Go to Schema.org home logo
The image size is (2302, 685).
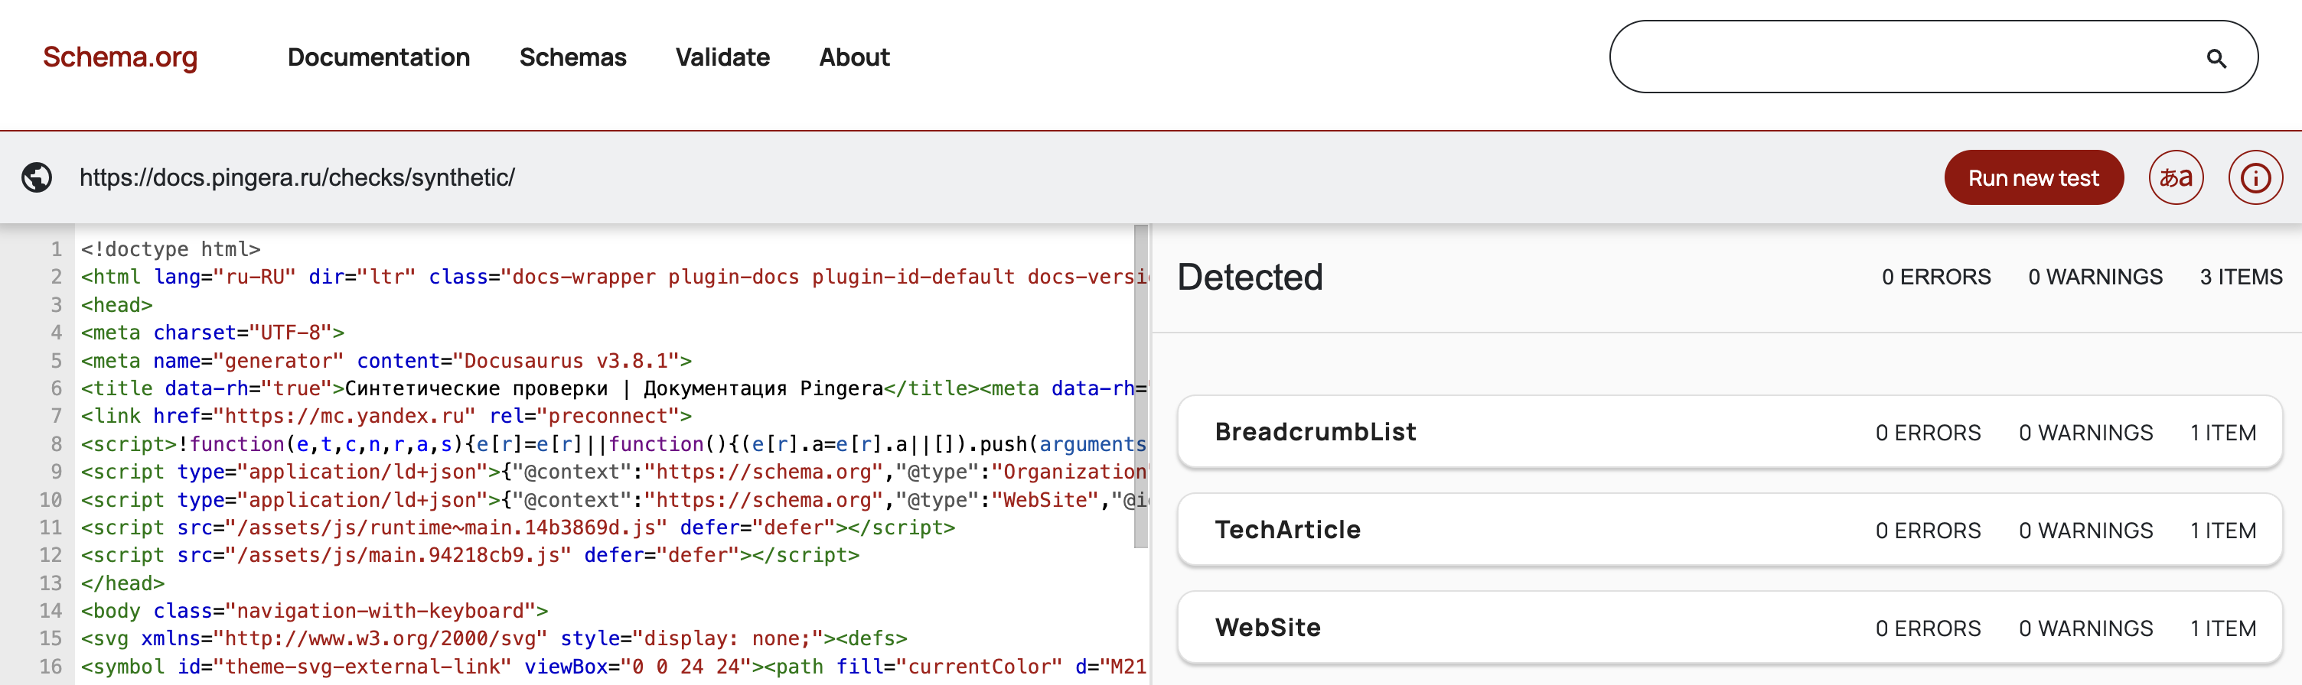pos(119,57)
